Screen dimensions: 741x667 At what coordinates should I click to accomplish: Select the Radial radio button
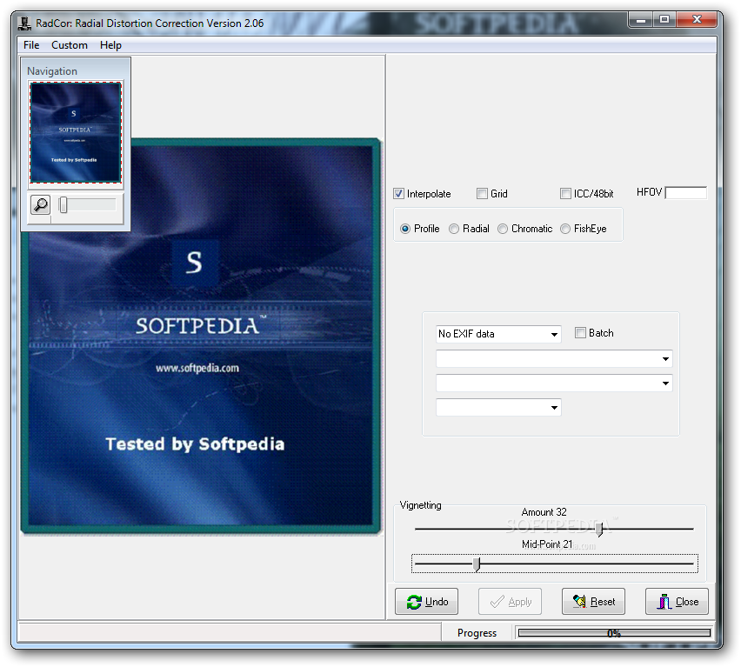point(454,229)
